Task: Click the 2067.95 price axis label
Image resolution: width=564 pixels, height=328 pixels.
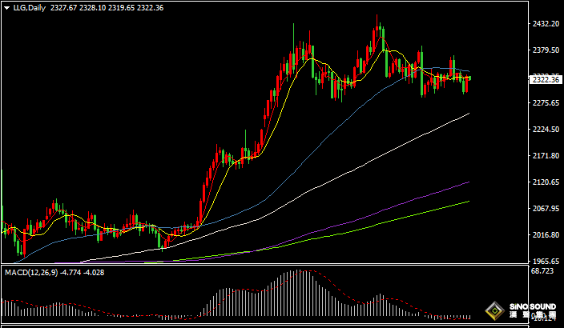Action: [x=546, y=209]
